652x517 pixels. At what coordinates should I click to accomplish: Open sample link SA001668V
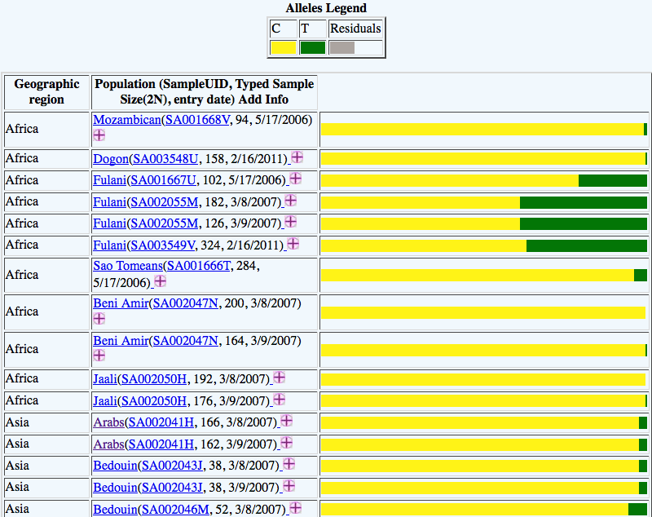tap(197, 120)
